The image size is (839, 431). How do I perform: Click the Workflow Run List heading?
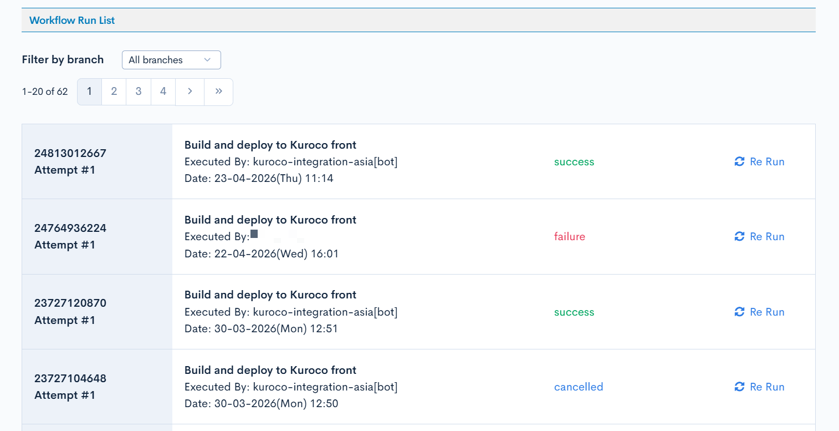pos(72,21)
